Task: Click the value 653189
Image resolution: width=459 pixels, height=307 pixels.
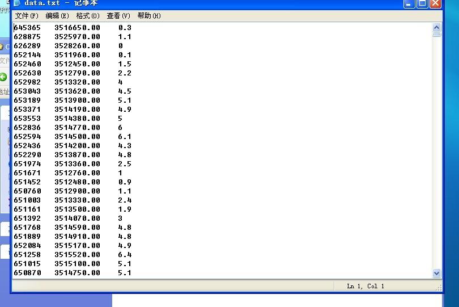Action: [x=27, y=100]
